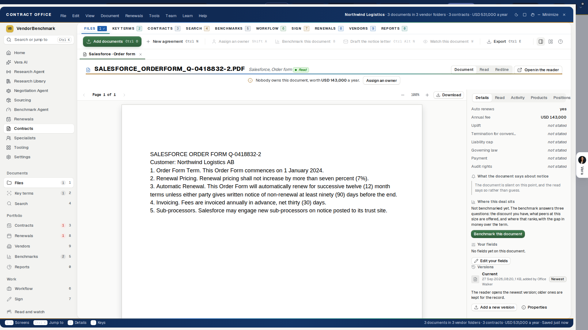588x330 pixels.
Task: Go to Home in the sidebar
Action: 39,53
